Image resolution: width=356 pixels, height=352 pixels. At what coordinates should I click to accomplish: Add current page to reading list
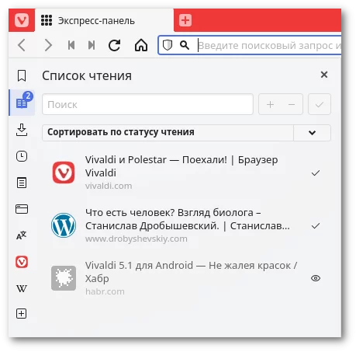pos(270,104)
